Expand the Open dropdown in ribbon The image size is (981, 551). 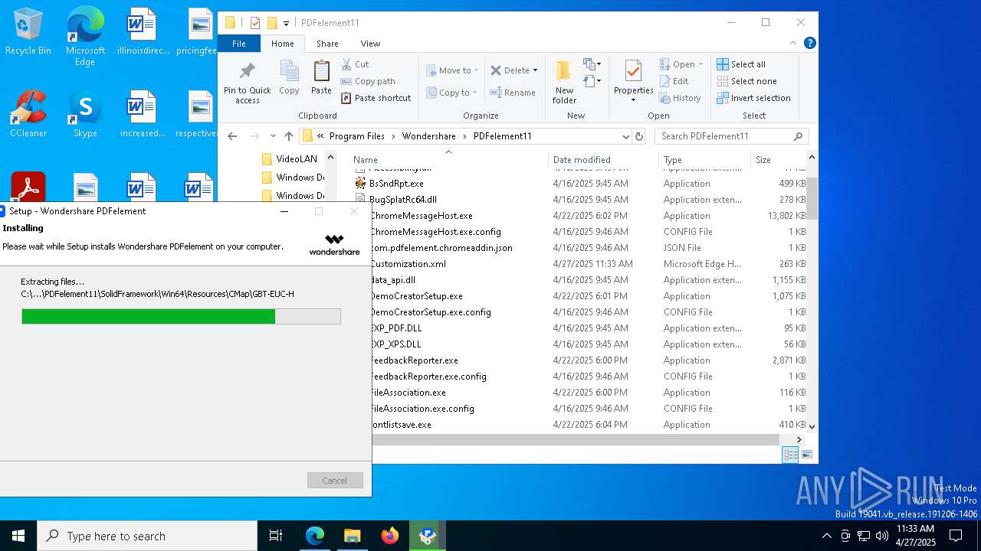[x=700, y=64]
